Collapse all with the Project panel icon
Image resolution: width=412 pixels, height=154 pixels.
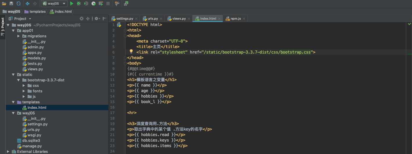(x=88, y=19)
